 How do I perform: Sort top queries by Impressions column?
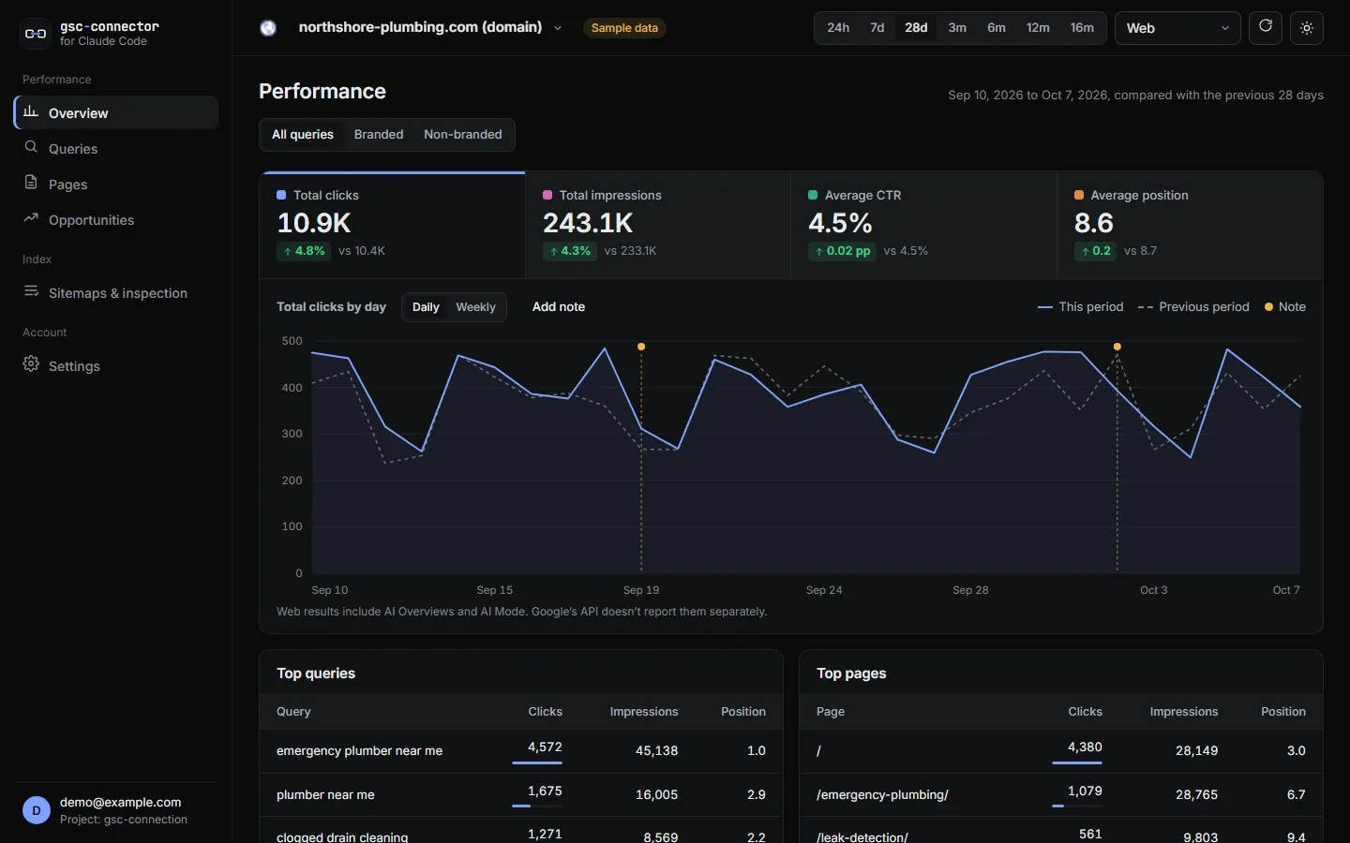644,712
